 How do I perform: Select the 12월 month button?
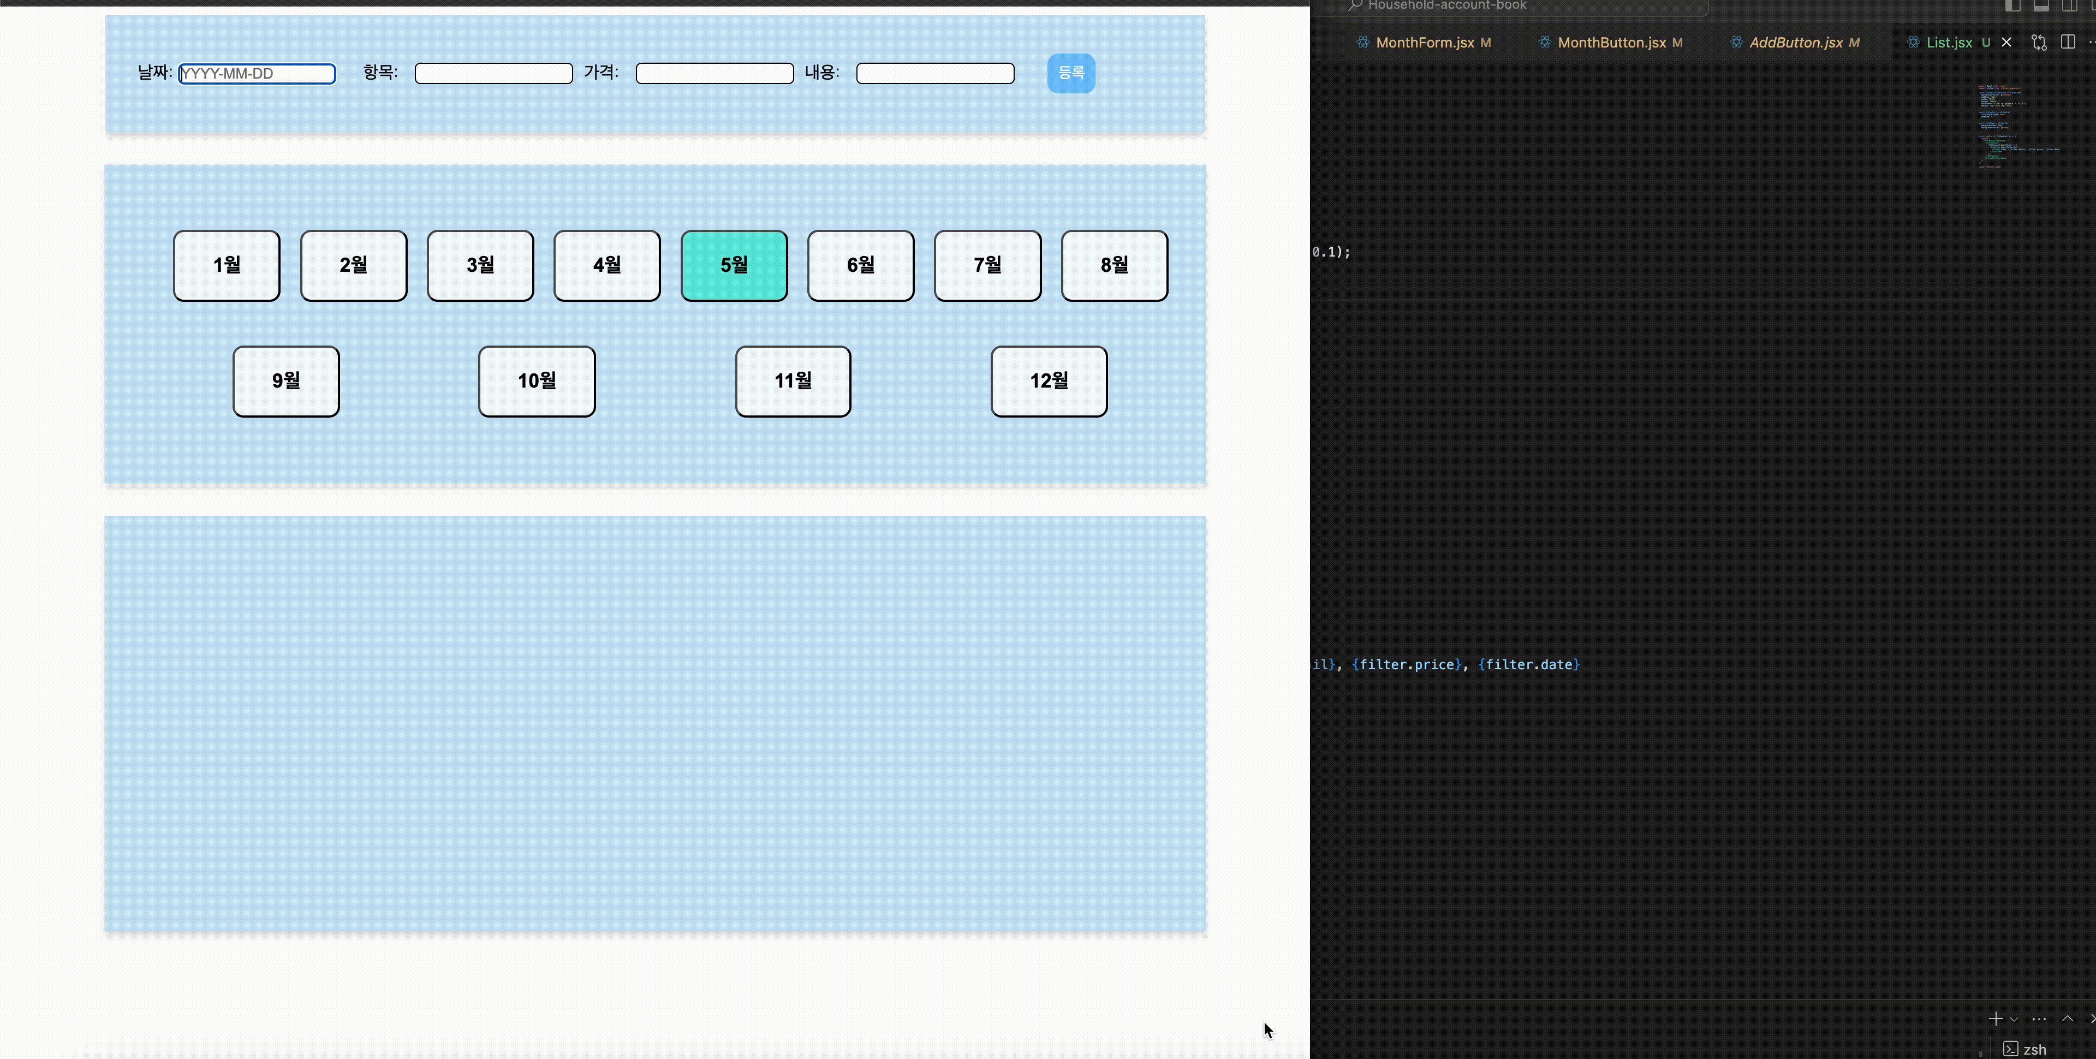click(x=1049, y=381)
